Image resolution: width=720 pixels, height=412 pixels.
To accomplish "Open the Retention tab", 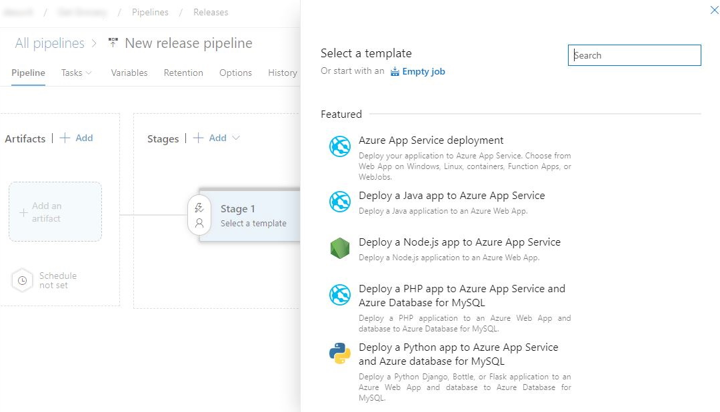I will tap(183, 73).
